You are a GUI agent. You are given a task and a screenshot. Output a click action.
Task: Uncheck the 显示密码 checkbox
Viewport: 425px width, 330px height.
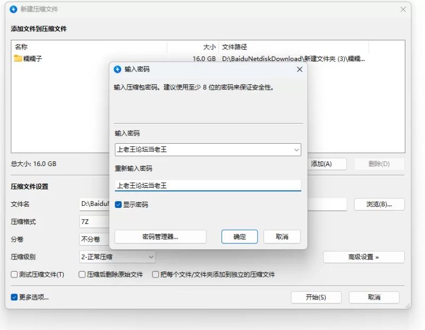click(x=118, y=204)
